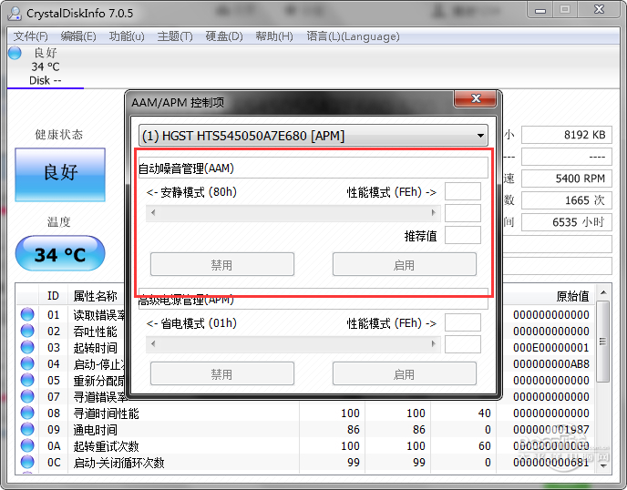The width and height of the screenshot is (627, 490).
Task: Open the 硬盘(D) menu
Action: tap(224, 36)
